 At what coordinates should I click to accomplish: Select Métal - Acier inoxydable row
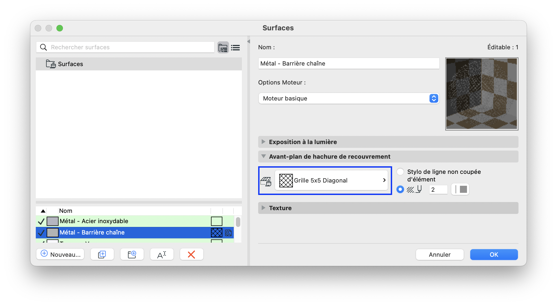(135, 221)
